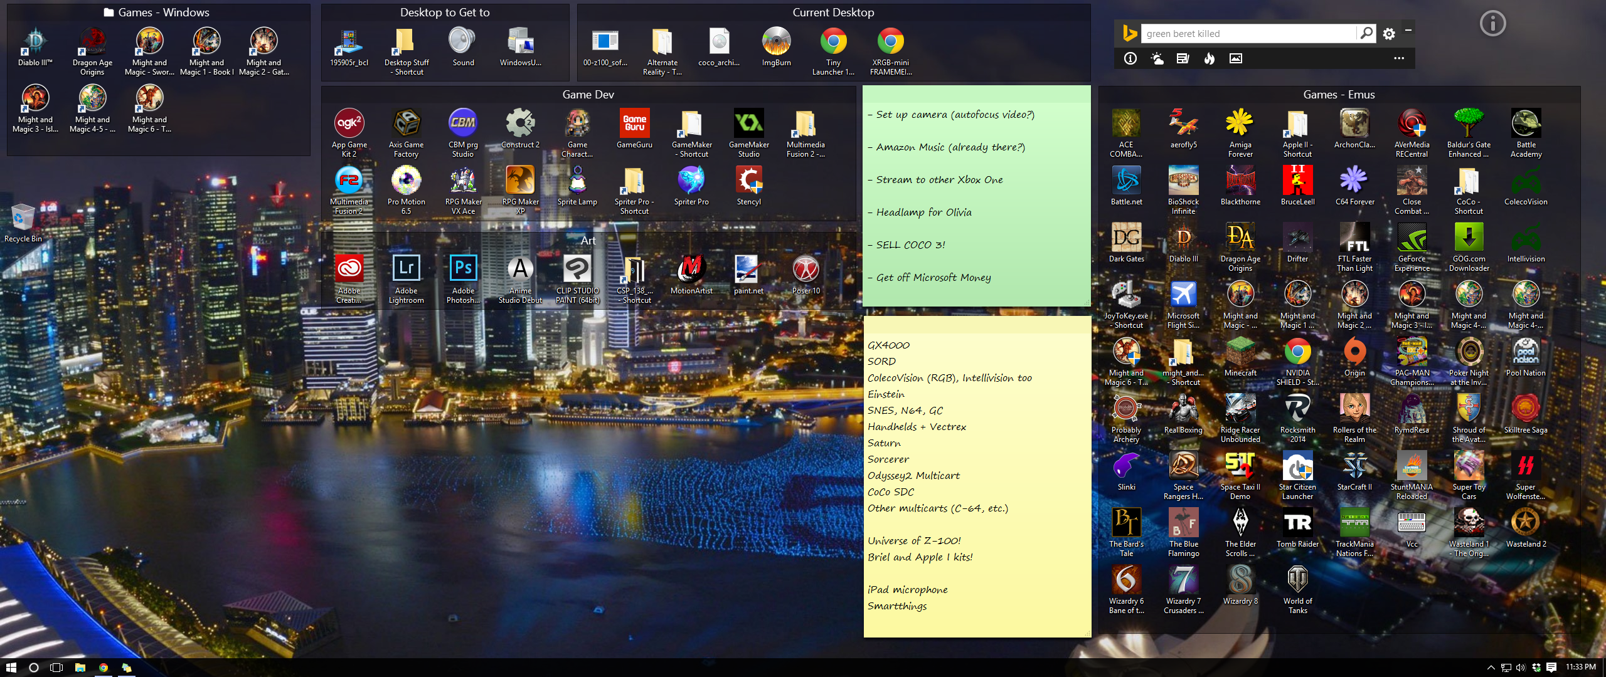Click the weather icon in the Bing widget
Screen dimensions: 1606x677
point(1157,58)
